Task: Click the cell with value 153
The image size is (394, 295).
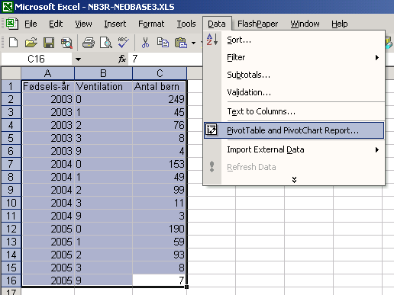Action: tap(160, 164)
